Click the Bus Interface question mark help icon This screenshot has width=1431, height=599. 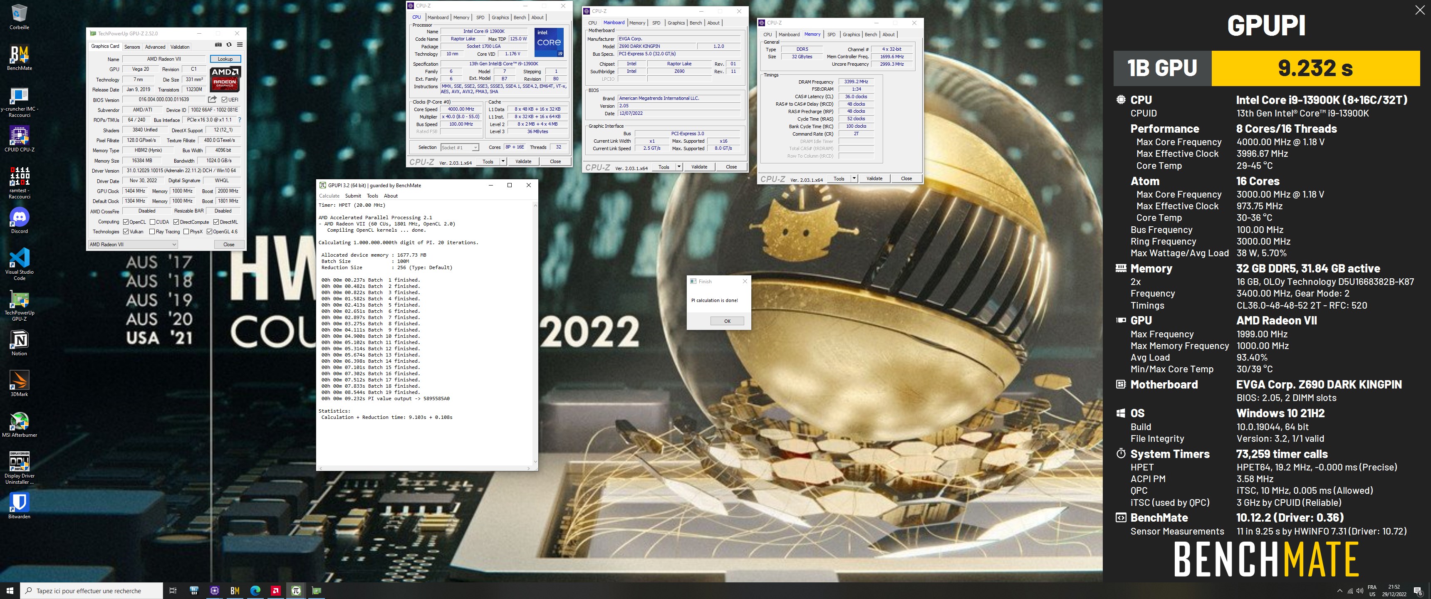[240, 120]
